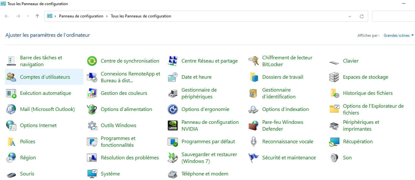Click the search field in the top right
415x180 pixels.
(x=393, y=16)
